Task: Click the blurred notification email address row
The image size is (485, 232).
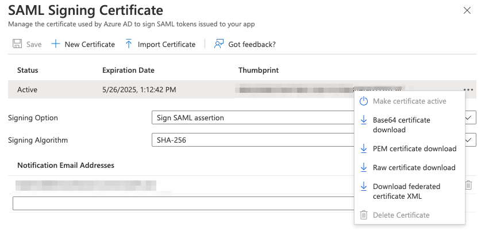Action: click(x=86, y=185)
